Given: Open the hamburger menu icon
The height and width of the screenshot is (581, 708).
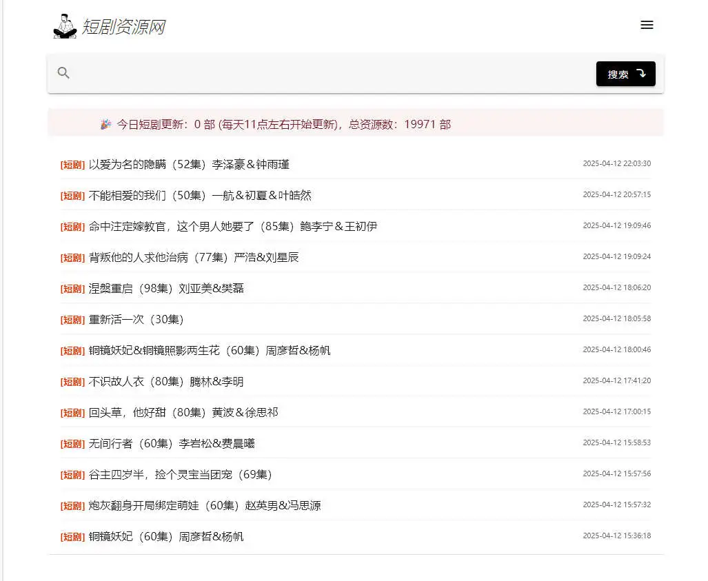Looking at the screenshot, I should click(x=647, y=26).
